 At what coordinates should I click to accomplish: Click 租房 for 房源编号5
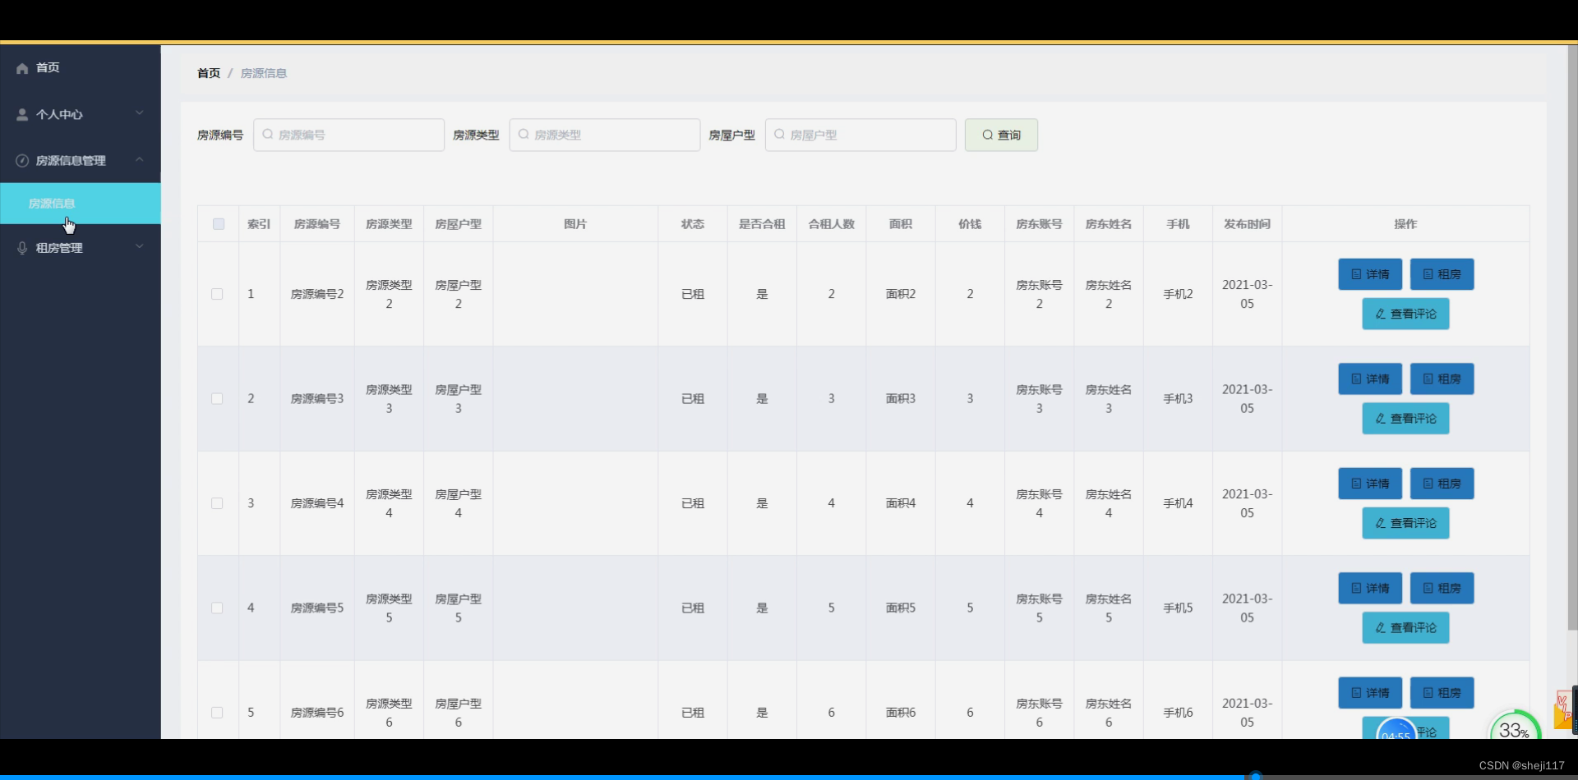1442,589
